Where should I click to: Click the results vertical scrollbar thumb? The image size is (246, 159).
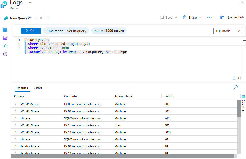[x=239, y=109]
